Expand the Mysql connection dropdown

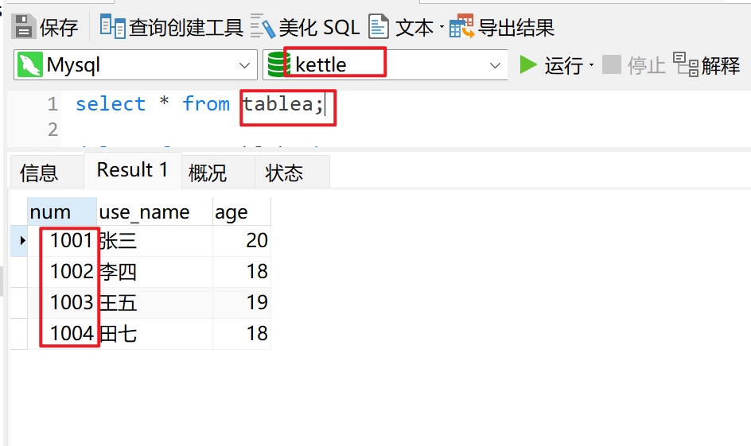point(245,65)
